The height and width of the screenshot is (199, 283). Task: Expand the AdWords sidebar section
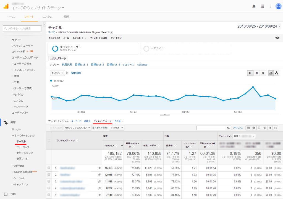tap(19, 166)
